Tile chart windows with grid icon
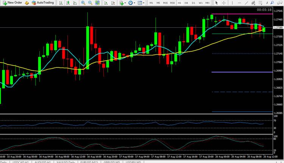284x163 pixels. pyautogui.click(x=97, y=3)
